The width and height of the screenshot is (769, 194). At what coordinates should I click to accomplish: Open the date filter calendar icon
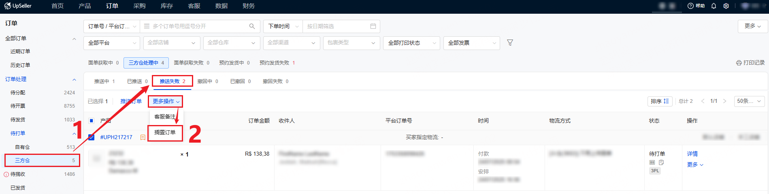(x=373, y=26)
